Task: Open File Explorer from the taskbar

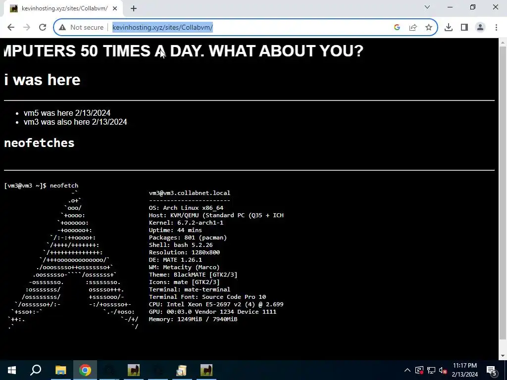Action: pyautogui.click(x=60, y=370)
